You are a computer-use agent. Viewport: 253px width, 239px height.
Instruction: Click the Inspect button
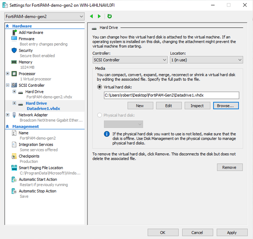tap(197, 106)
